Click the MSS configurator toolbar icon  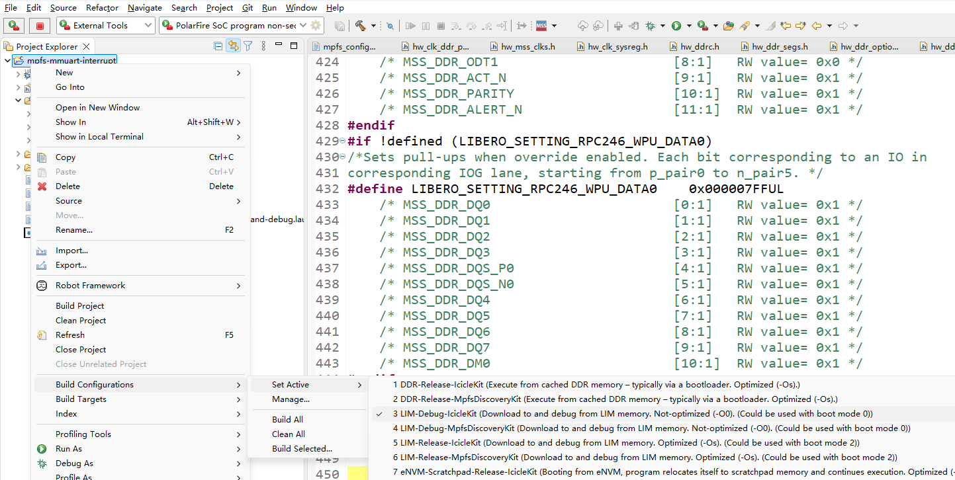(541, 26)
